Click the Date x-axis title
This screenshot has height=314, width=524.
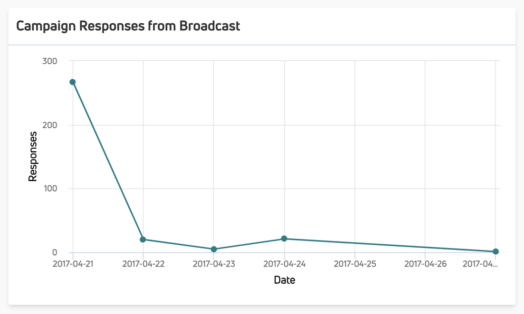click(x=284, y=280)
